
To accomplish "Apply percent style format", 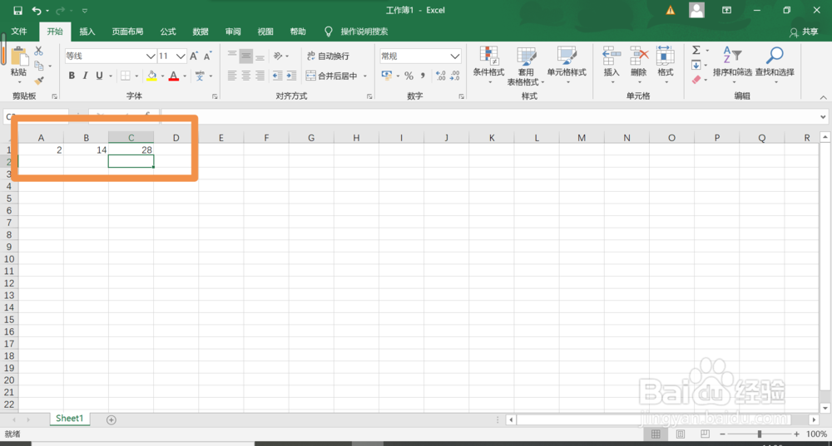I will pos(409,76).
